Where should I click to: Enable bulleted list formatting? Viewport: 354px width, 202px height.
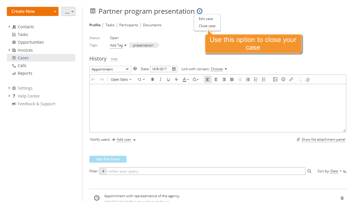[264, 79]
